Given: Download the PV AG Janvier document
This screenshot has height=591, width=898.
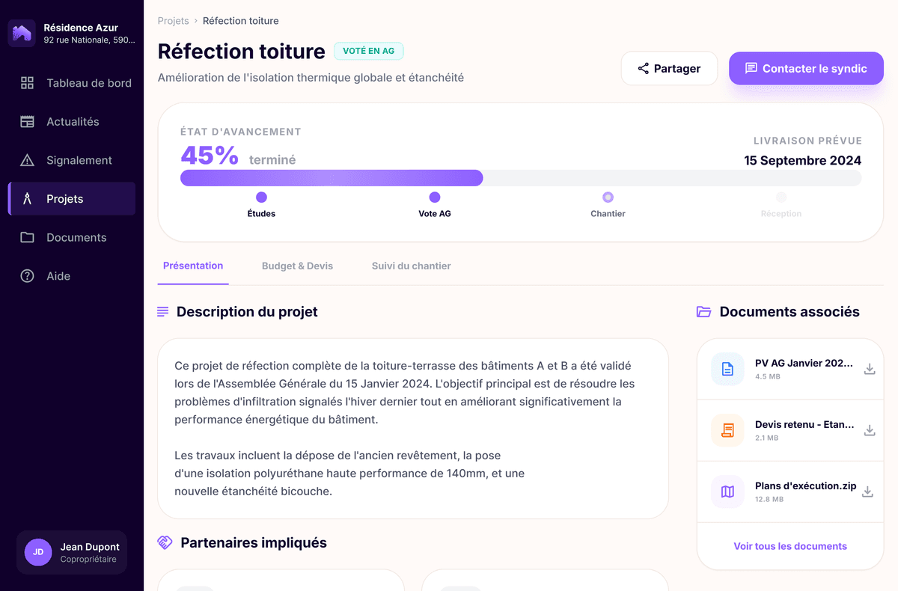Looking at the screenshot, I should pos(869,369).
